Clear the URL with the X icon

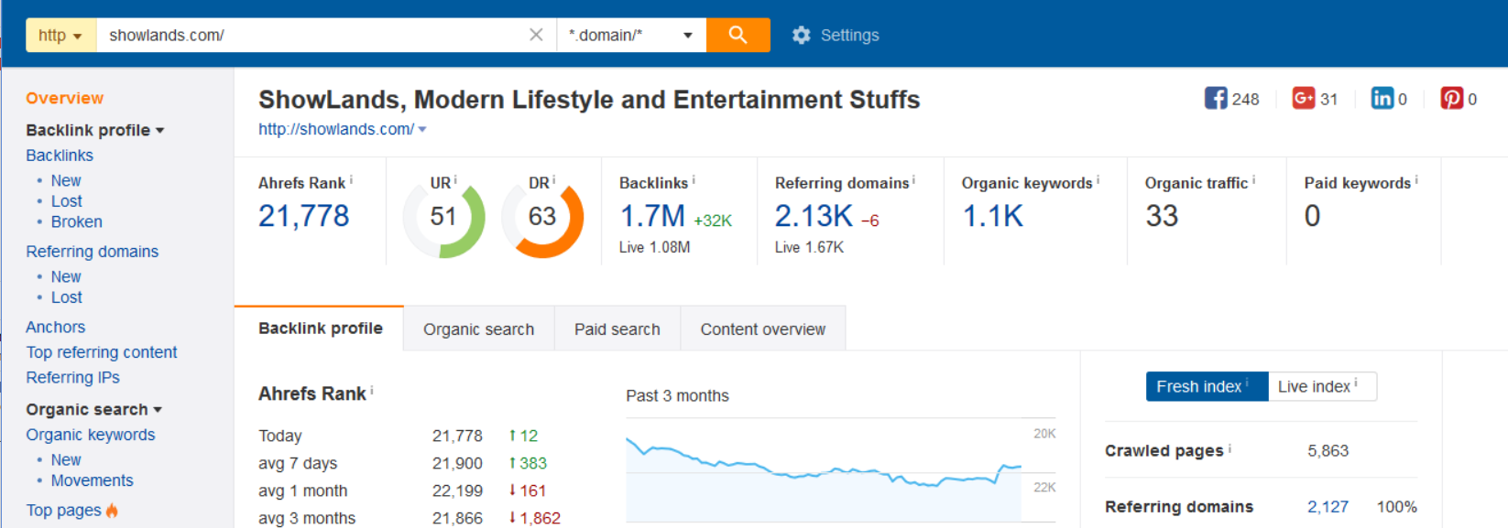click(536, 35)
